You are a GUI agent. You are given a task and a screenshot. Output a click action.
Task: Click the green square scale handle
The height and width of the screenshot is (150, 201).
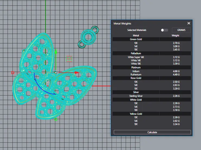click(x=56, y=119)
